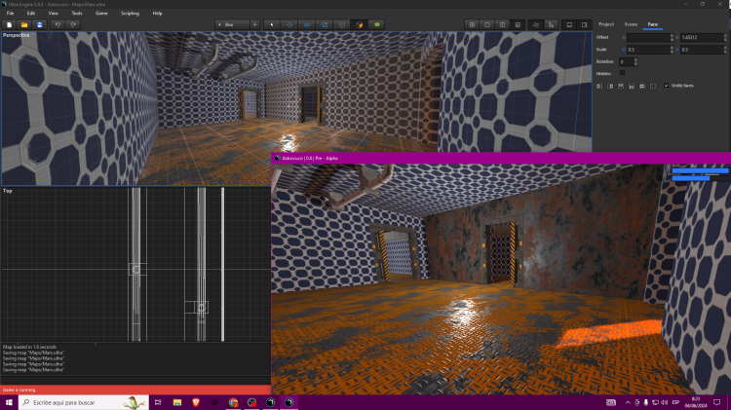Image resolution: width=731 pixels, height=410 pixels.
Task: Switch to four-viewport layout
Action: [x=472, y=23]
